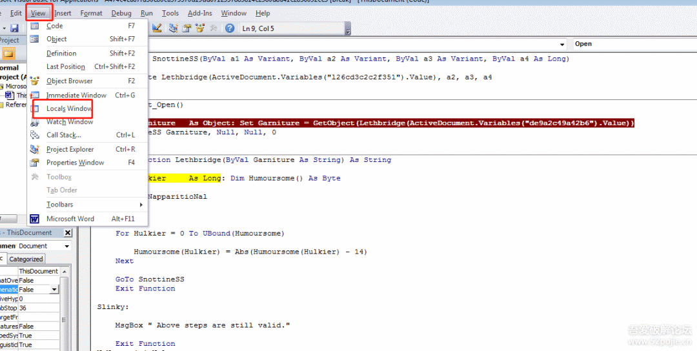Click the yellow-highlighted Hulkier As Long statement

point(183,178)
